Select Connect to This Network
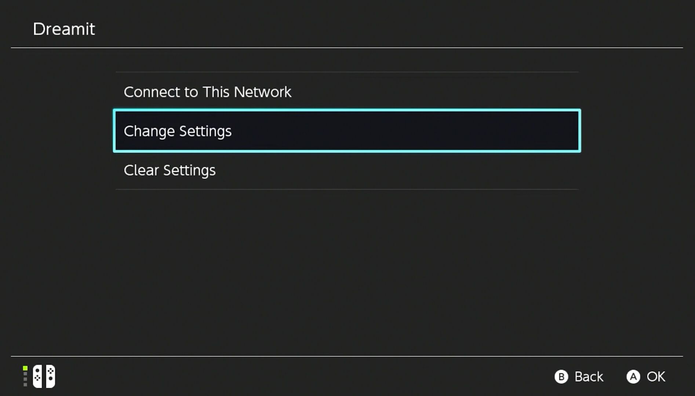The height and width of the screenshot is (396, 695). click(208, 92)
